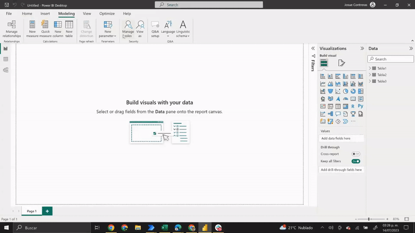Select the Python visual
Viewport: 415px width, 233px height.
point(361,106)
